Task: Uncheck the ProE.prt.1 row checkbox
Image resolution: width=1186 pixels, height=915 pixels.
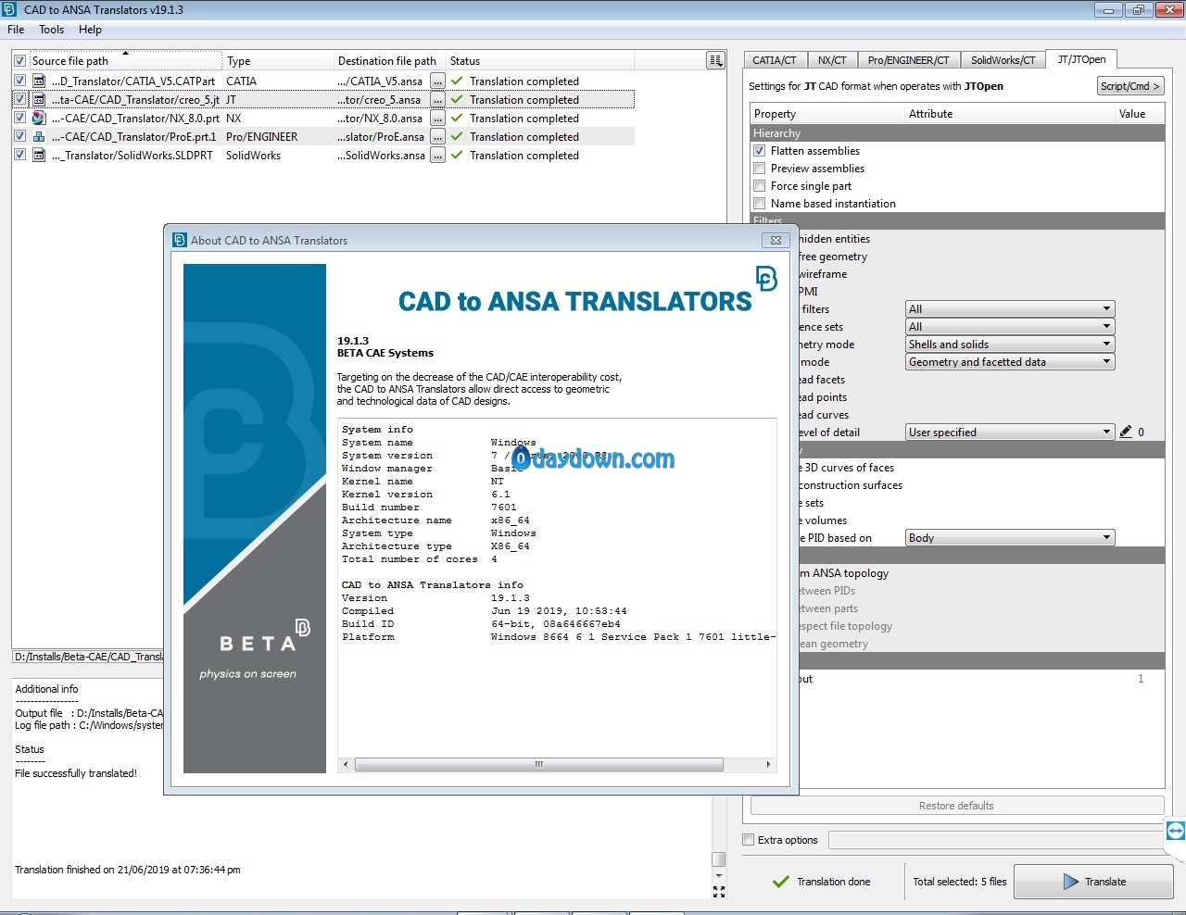Action: pos(19,136)
